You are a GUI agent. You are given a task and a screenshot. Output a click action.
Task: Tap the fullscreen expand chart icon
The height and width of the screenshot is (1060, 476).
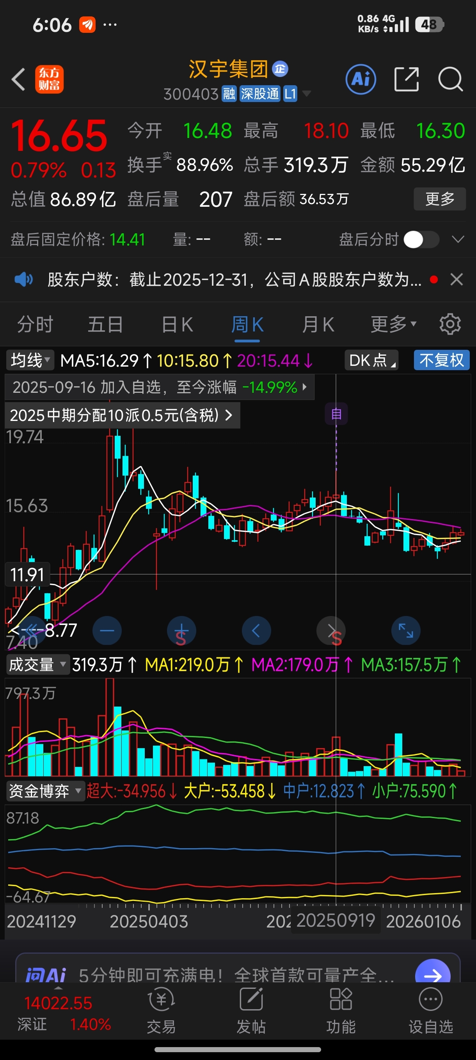(x=406, y=630)
